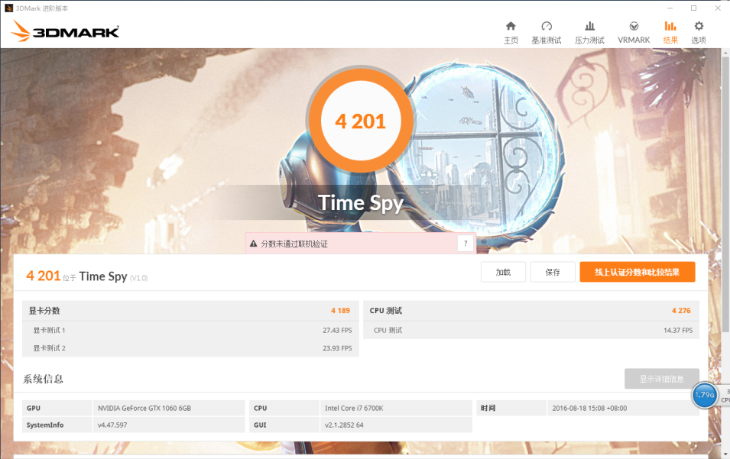730x459 pixels.
Task: Select the 27.43 FPS graphics test 1 value
Action: pyautogui.click(x=337, y=330)
